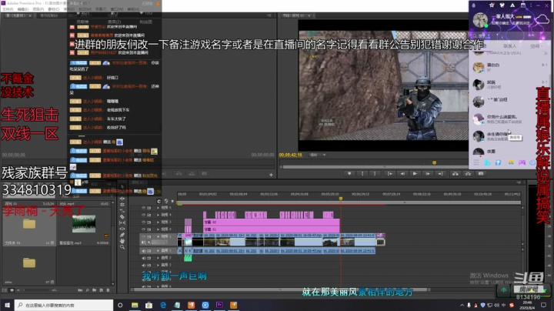Image resolution: width=554 pixels, height=311 pixels.
Task: Open File Explorer on the taskbar
Action: tap(135, 305)
